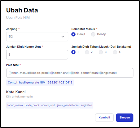The width and height of the screenshot is (140, 128).
Task: Choose 2 digits for Tahun Masuk
Action: [x=87, y=52]
